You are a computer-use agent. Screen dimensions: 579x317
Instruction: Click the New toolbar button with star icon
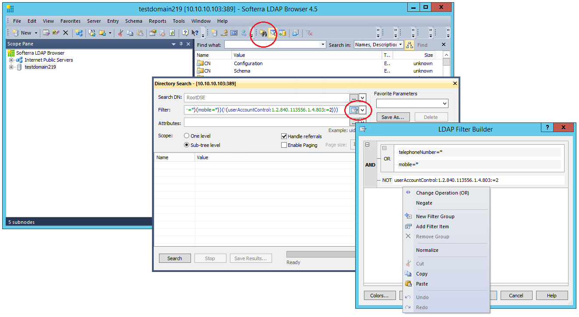[x=22, y=33]
